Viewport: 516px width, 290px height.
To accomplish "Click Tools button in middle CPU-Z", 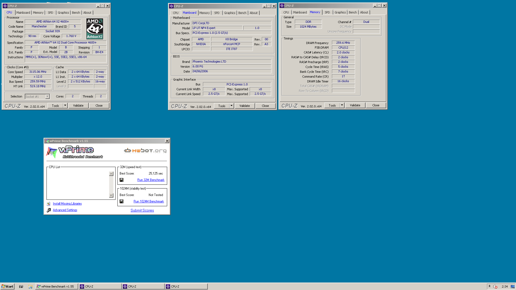I will [x=222, y=106].
